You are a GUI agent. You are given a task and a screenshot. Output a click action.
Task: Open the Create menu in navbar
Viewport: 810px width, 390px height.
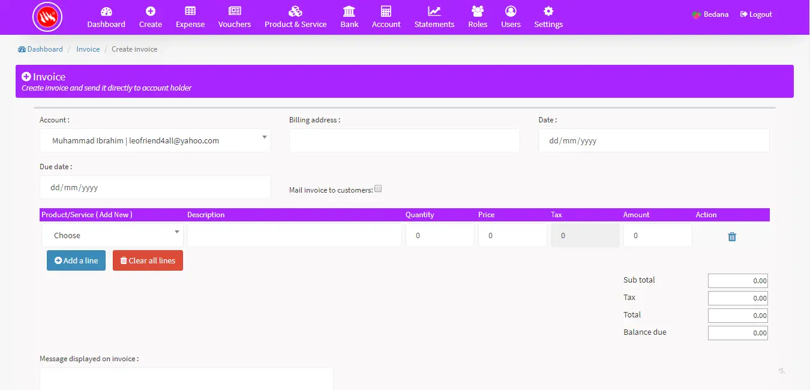151,17
